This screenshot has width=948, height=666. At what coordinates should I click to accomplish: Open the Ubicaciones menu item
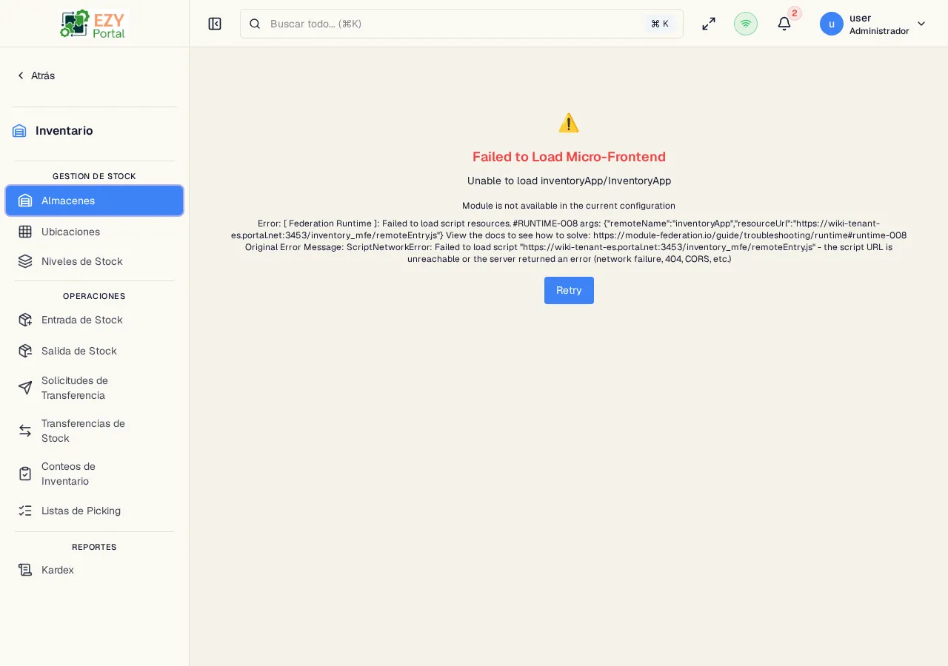coord(94,232)
